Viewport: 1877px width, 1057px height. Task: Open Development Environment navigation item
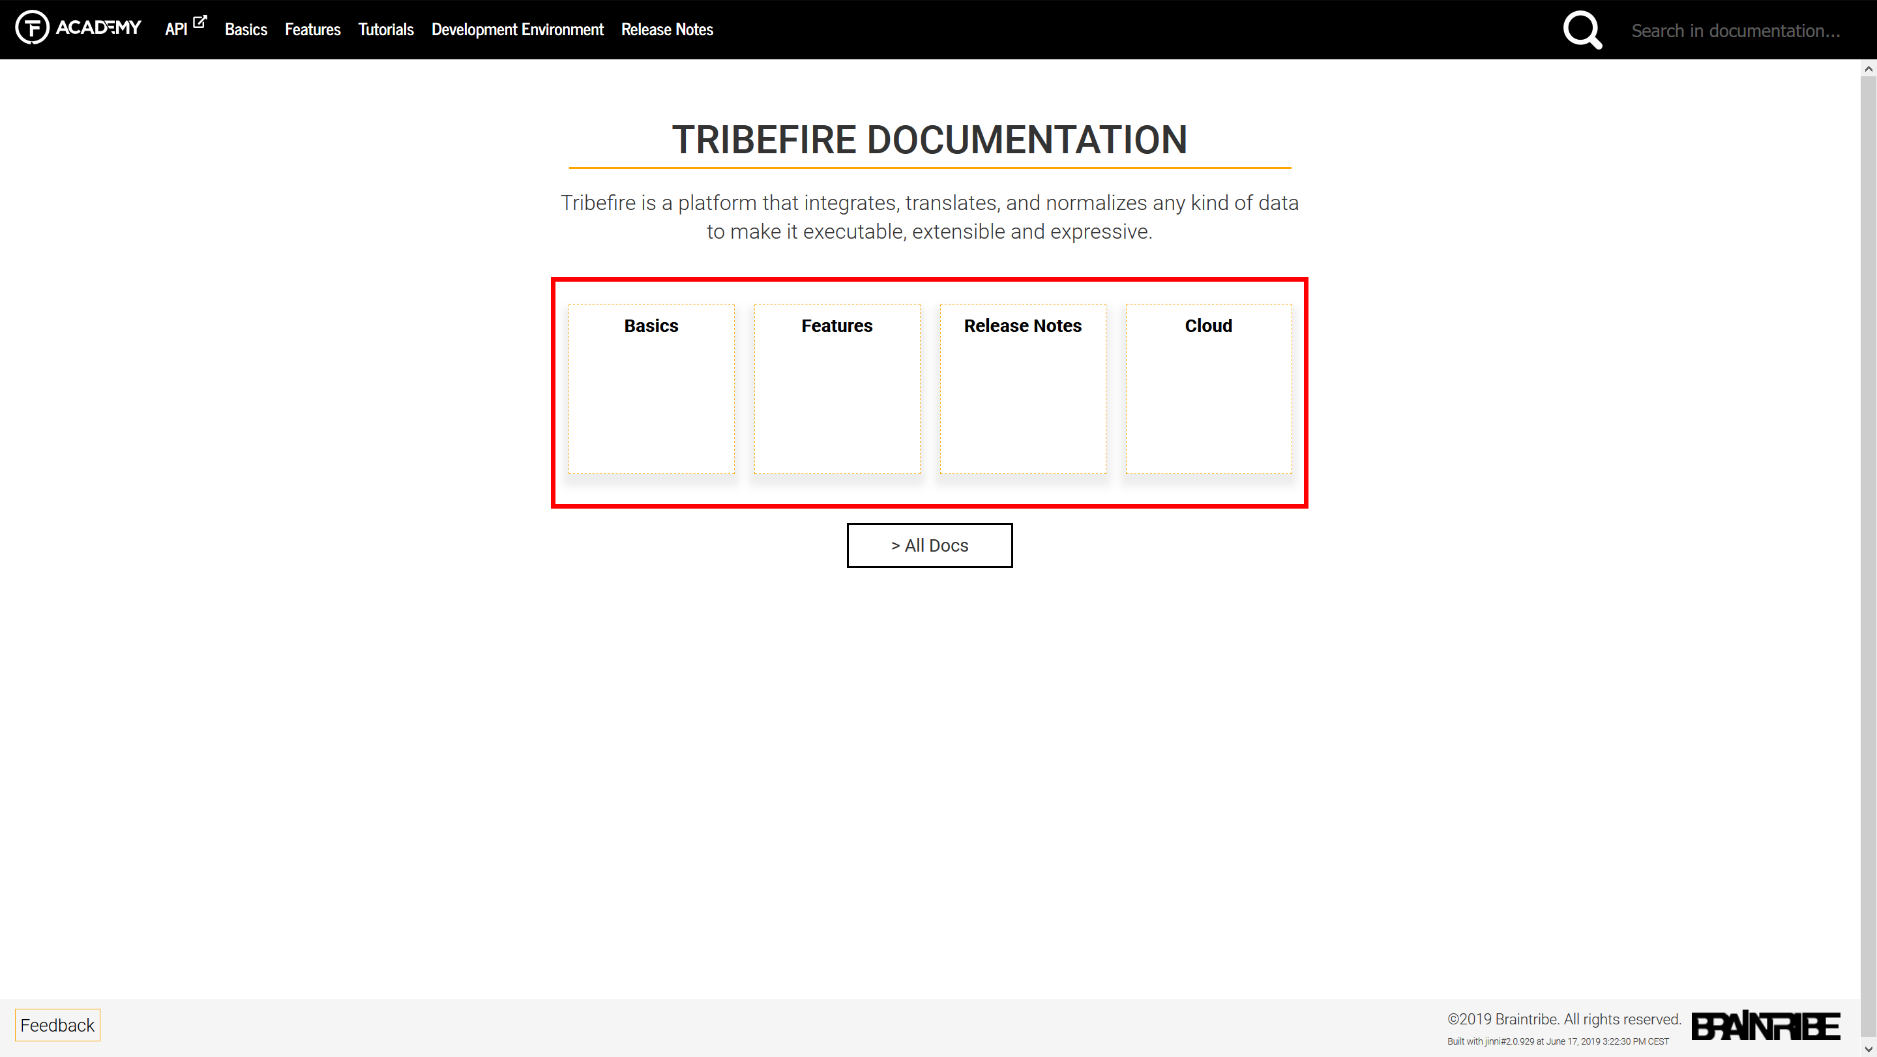coord(518,30)
